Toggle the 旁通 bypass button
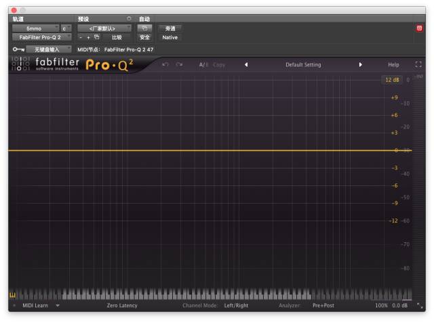Screen dimensions: 434x322 point(170,28)
